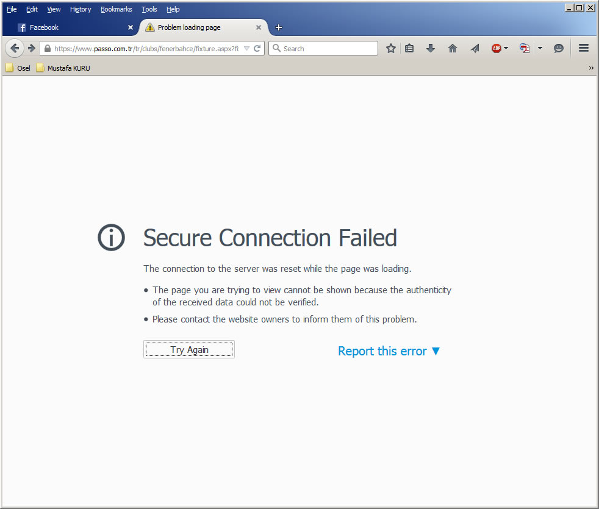Click the back navigation arrow
Screen dimensions: 599x509
(15, 48)
